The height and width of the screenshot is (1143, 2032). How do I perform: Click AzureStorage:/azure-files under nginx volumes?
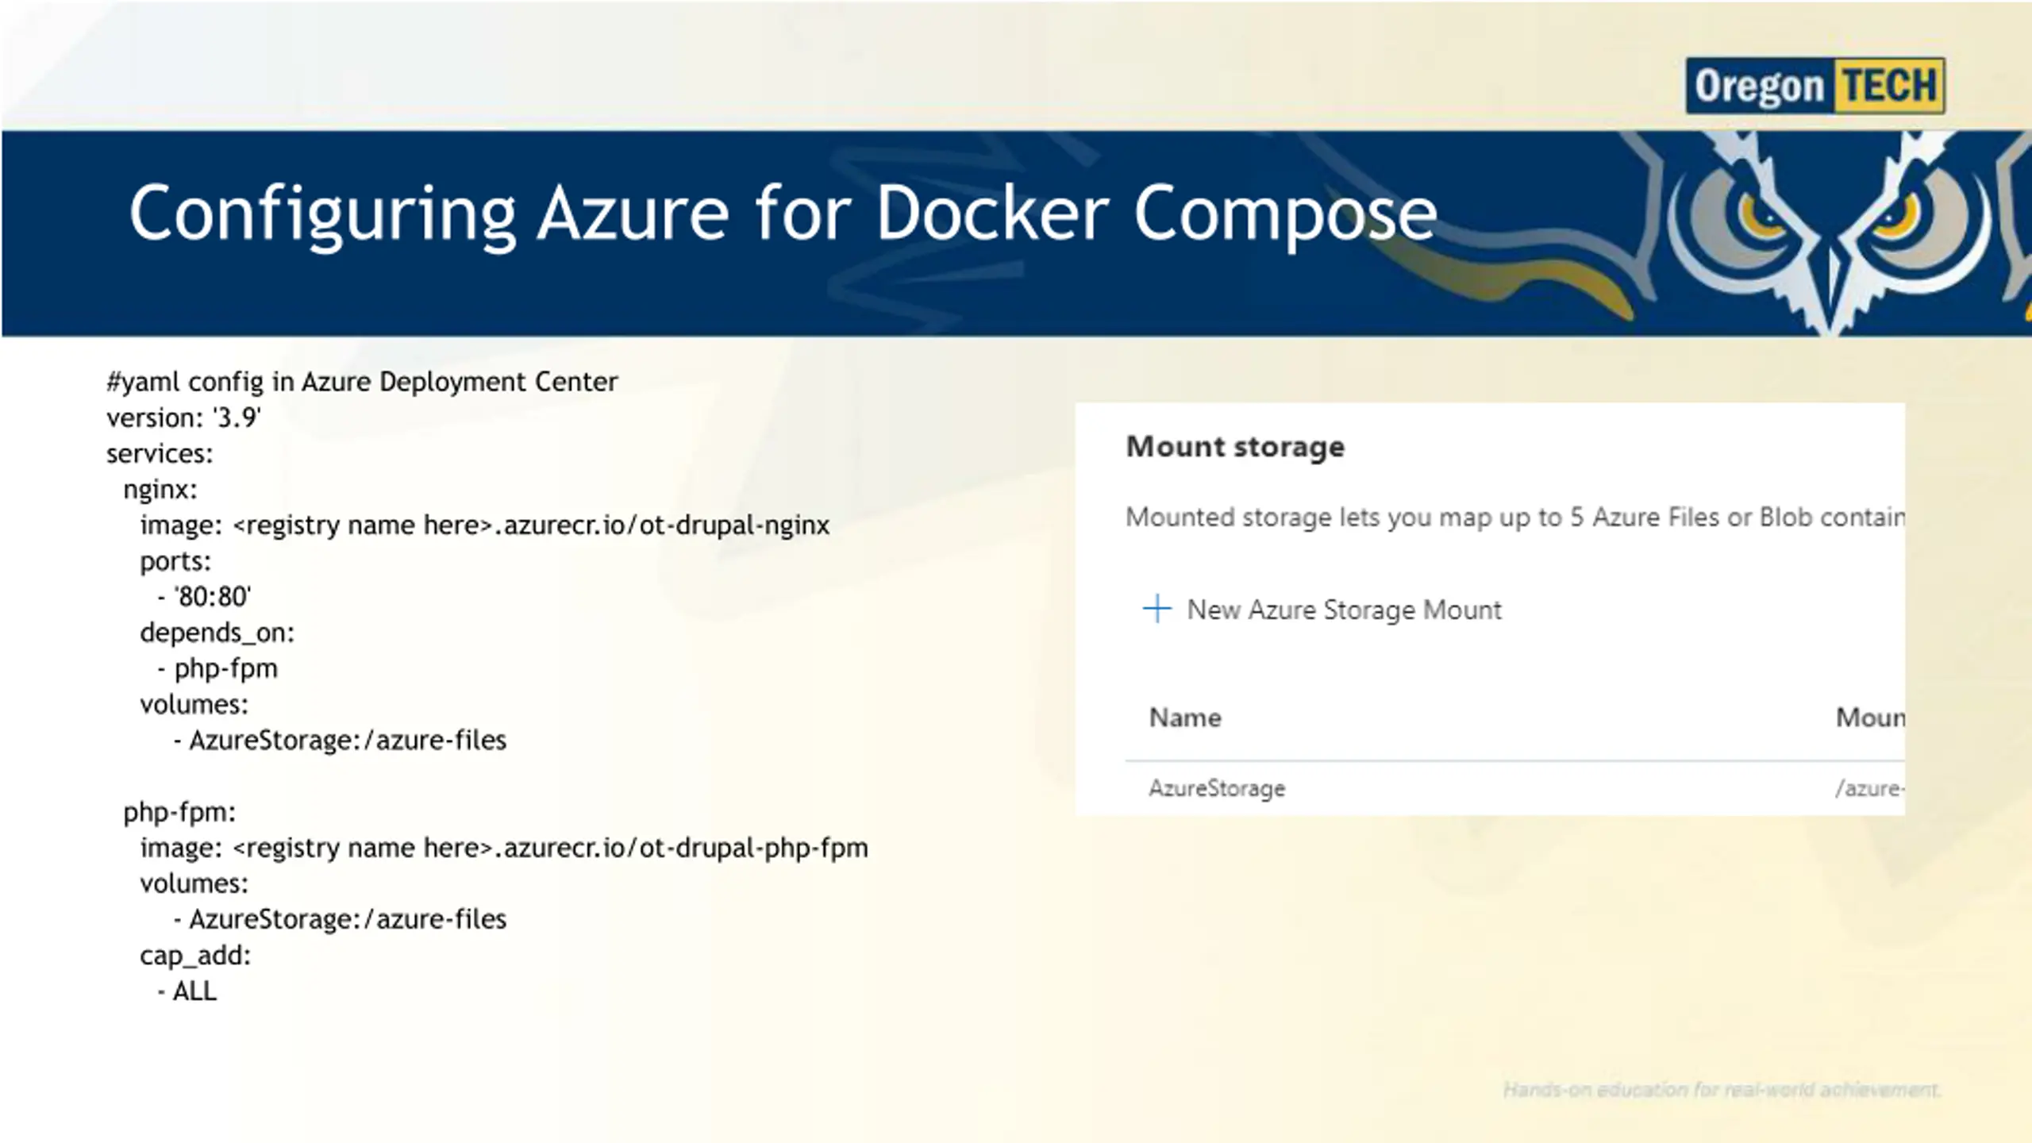(x=340, y=741)
